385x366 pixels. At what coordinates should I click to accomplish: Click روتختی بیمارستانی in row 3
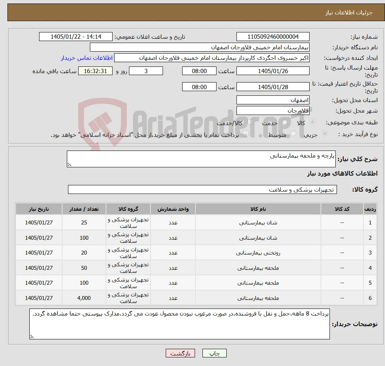[258, 253]
